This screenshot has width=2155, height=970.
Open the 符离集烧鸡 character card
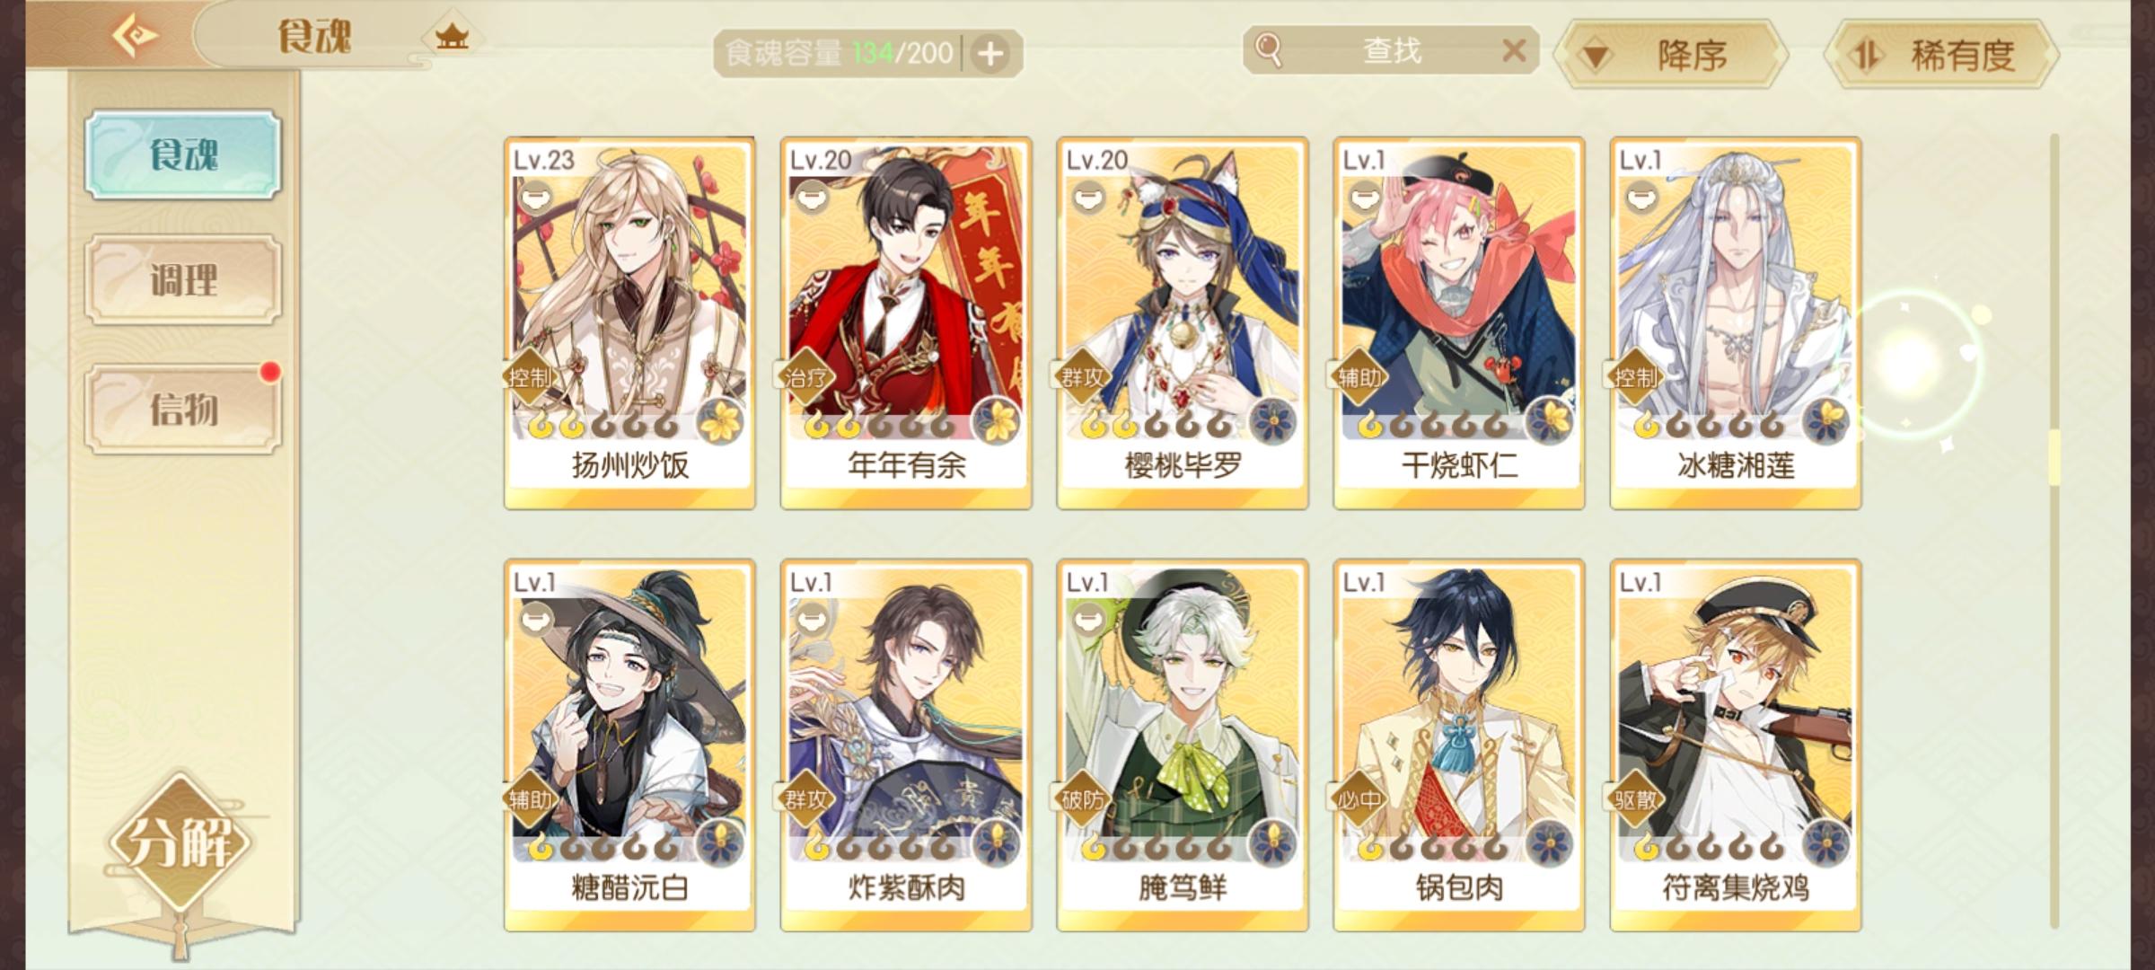pyautogui.click(x=1735, y=745)
